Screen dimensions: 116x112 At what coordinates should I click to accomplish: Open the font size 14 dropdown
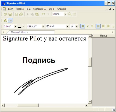[77, 27]
